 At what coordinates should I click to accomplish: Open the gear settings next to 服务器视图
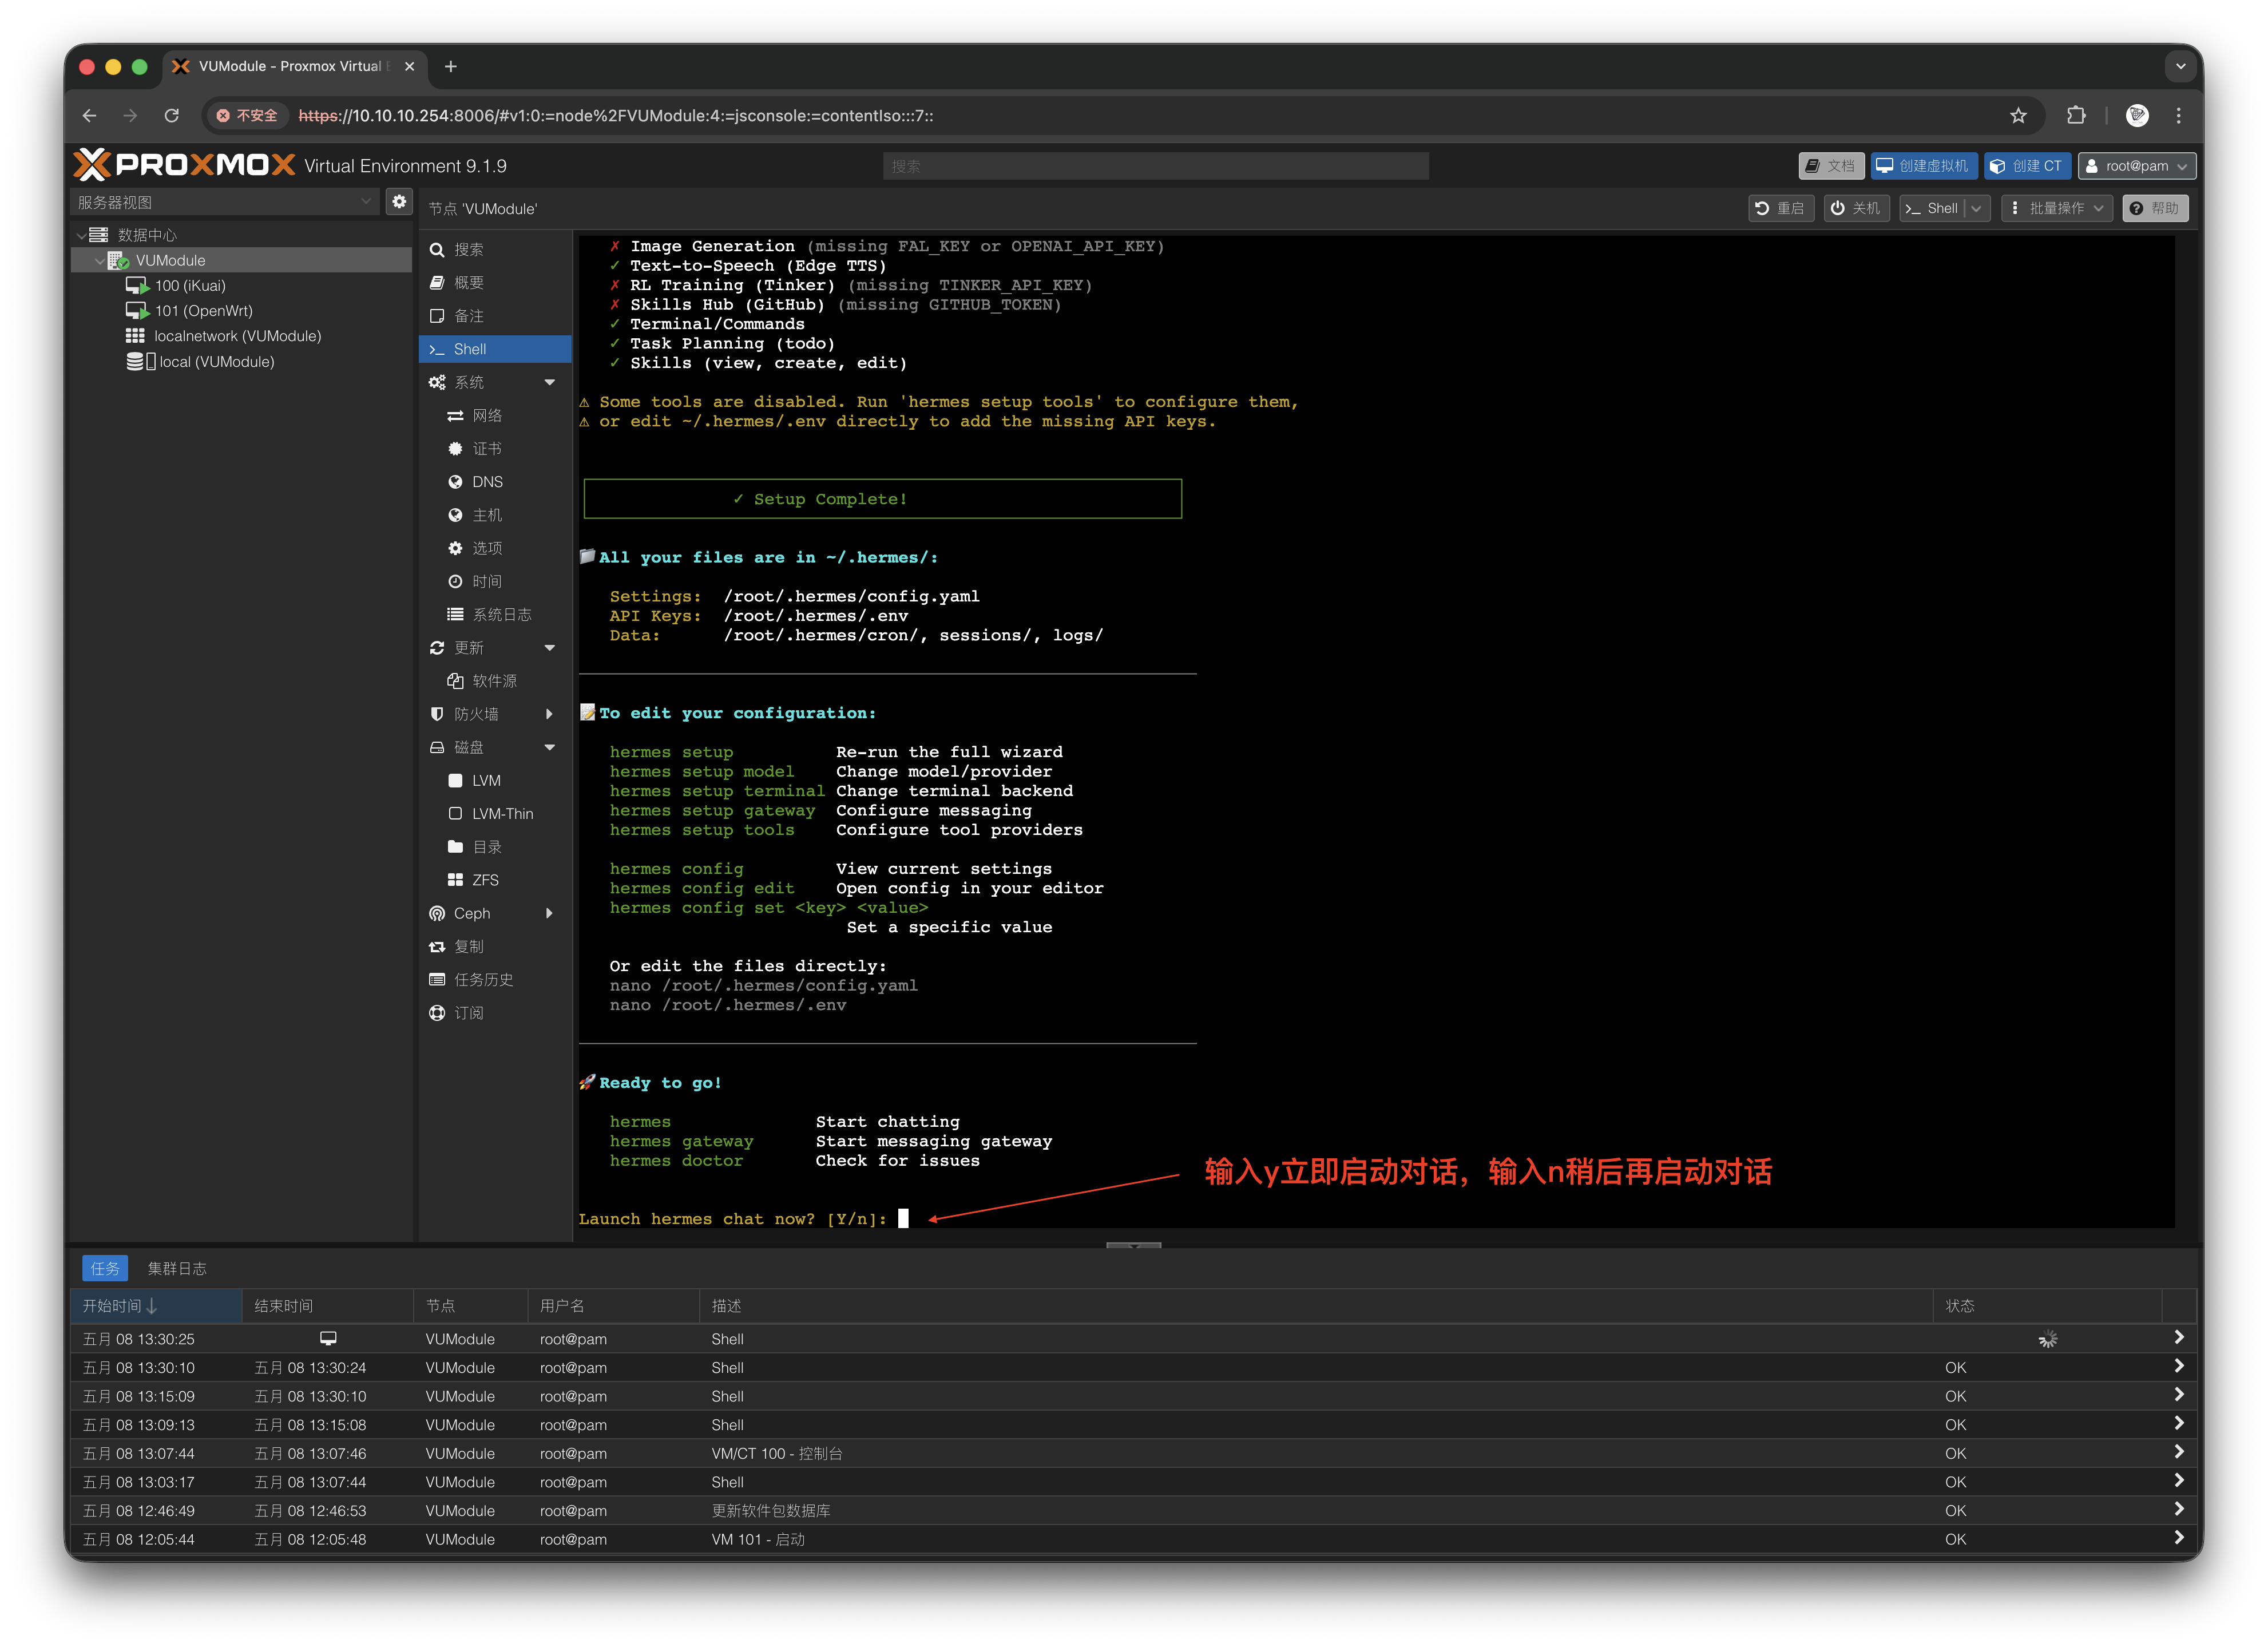[x=399, y=202]
